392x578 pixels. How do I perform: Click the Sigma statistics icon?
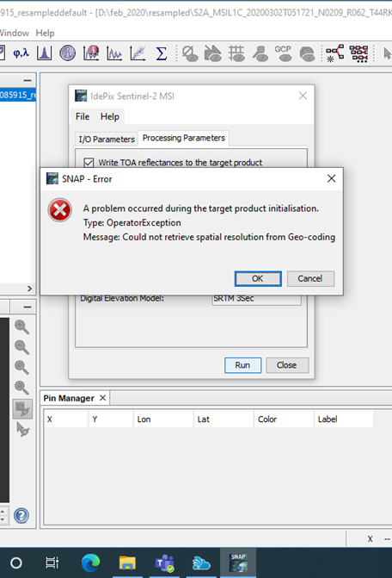[x=161, y=53]
